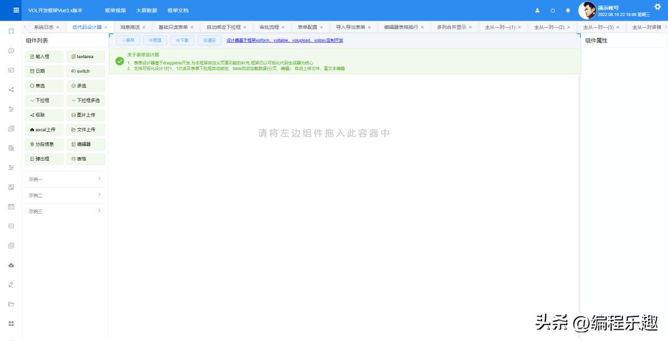This screenshot has height=341, width=668.
Task: Select the textarea component
Action: pyautogui.click(x=85, y=57)
